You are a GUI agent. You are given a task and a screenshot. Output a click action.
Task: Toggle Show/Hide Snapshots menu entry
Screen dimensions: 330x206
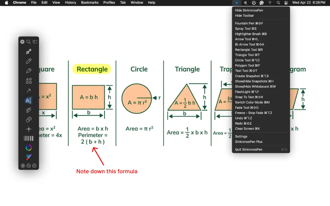tap(261, 81)
